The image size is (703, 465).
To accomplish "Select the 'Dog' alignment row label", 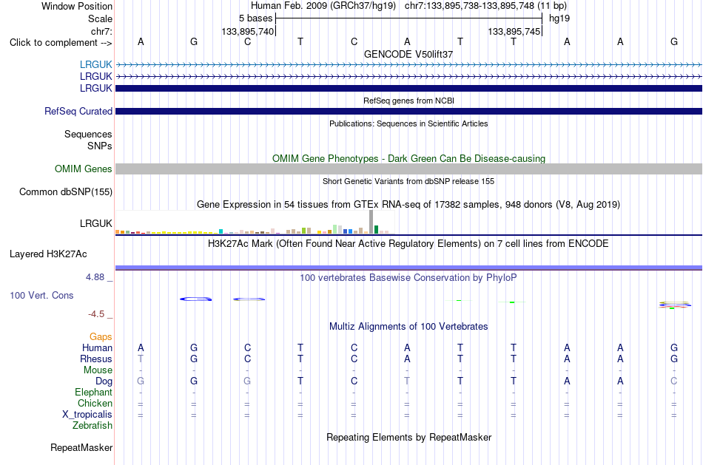I will (104, 381).
